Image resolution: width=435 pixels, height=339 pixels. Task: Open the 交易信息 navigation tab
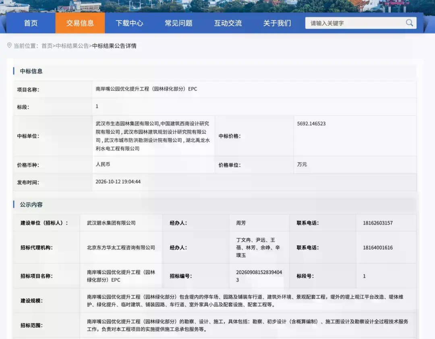(80, 23)
